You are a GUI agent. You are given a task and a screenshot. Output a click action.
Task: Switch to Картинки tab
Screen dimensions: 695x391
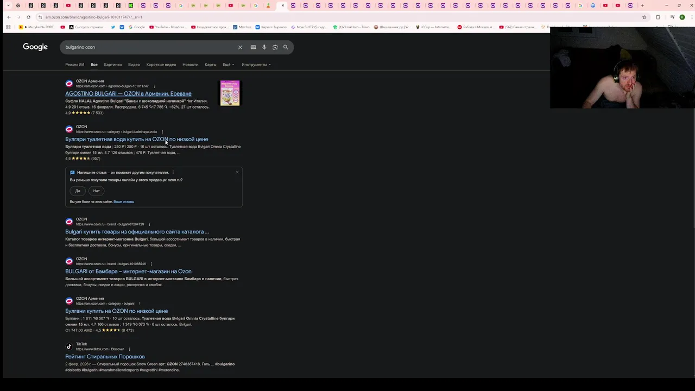(113, 65)
